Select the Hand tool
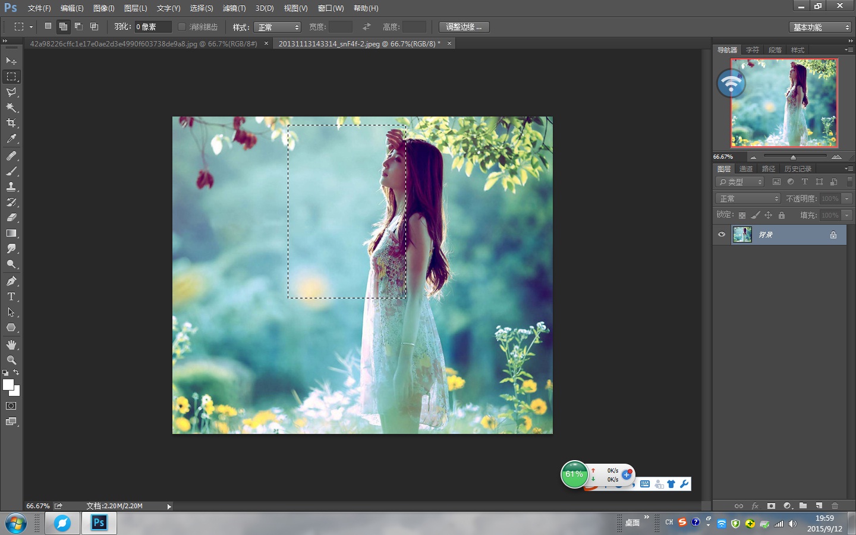The image size is (856, 535). click(x=11, y=345)
